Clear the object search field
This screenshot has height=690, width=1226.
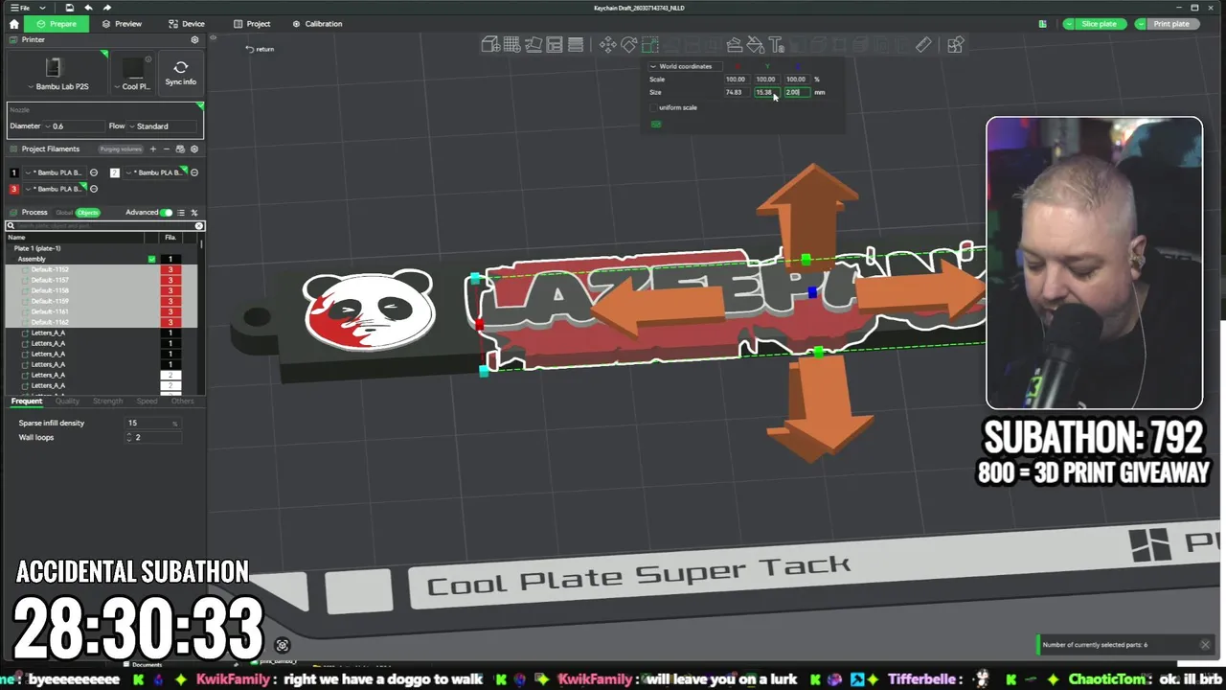pyautogui.click(x=199, y=226)
